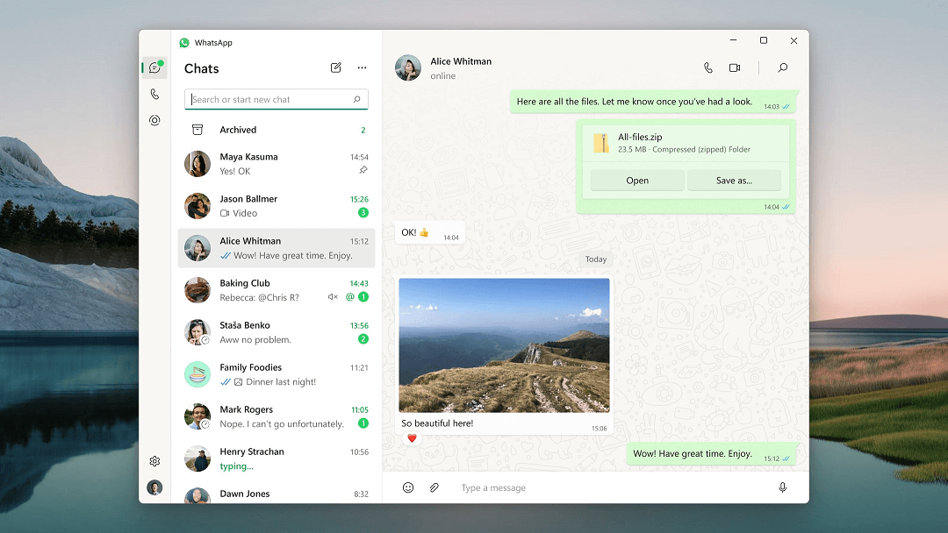
Task: Open WhatsApp settings gear
Action: pos(154,461)
